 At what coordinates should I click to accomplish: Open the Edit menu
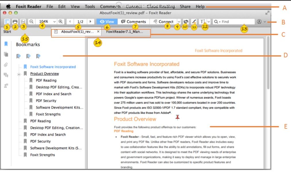point(62,7)
